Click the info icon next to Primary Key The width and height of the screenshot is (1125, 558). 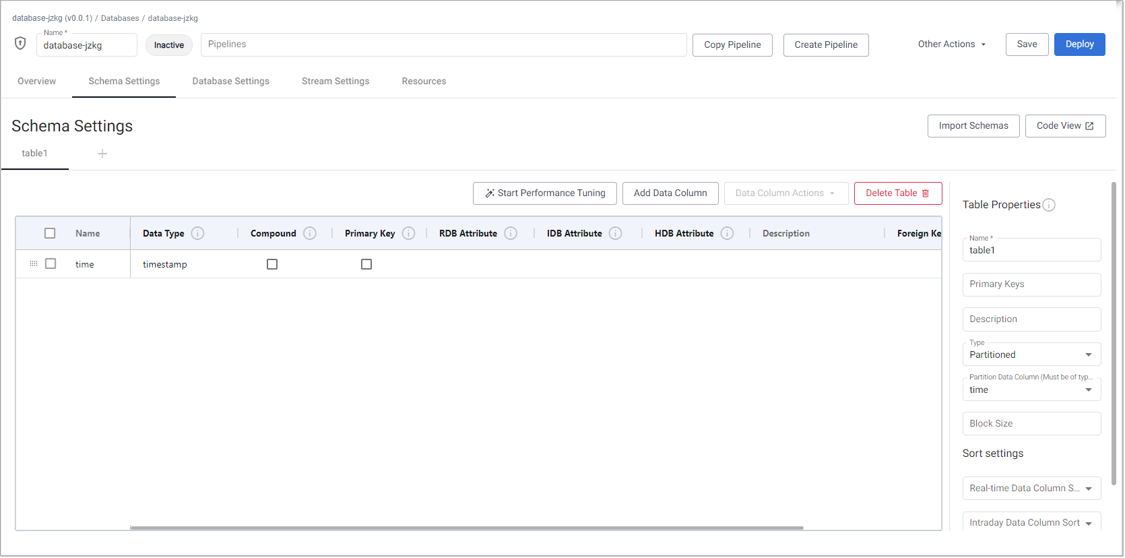tap(408, 233)
